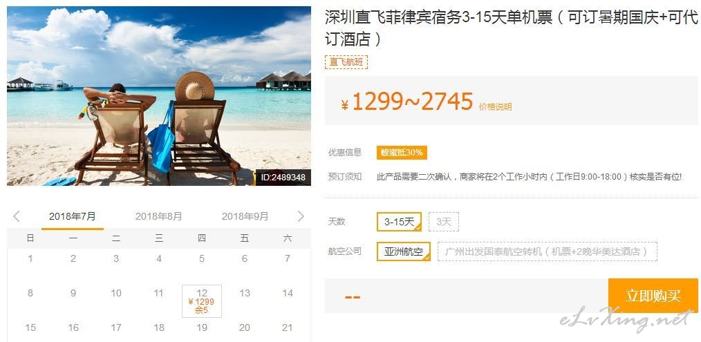Select date 13 in the calendar
701x342 pixels.
pyautogui.click(x=245, y=293)
